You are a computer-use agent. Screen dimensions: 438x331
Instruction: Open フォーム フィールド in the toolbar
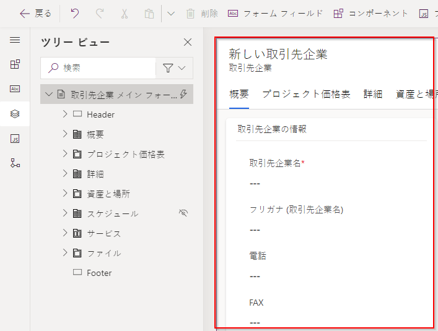(276, 14)
